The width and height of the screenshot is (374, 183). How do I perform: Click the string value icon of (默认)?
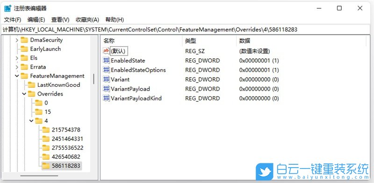pyautogui.click(x=106, y=51)
